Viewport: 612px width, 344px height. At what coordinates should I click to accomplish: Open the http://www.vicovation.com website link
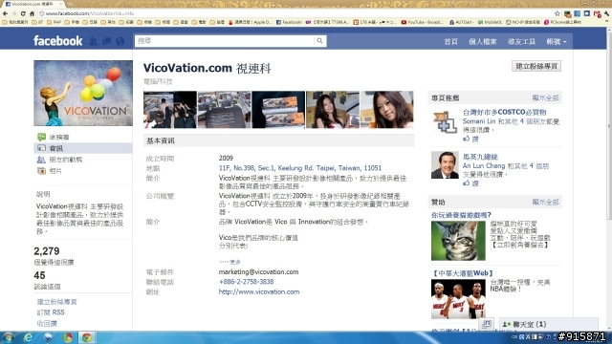[259, 291]
